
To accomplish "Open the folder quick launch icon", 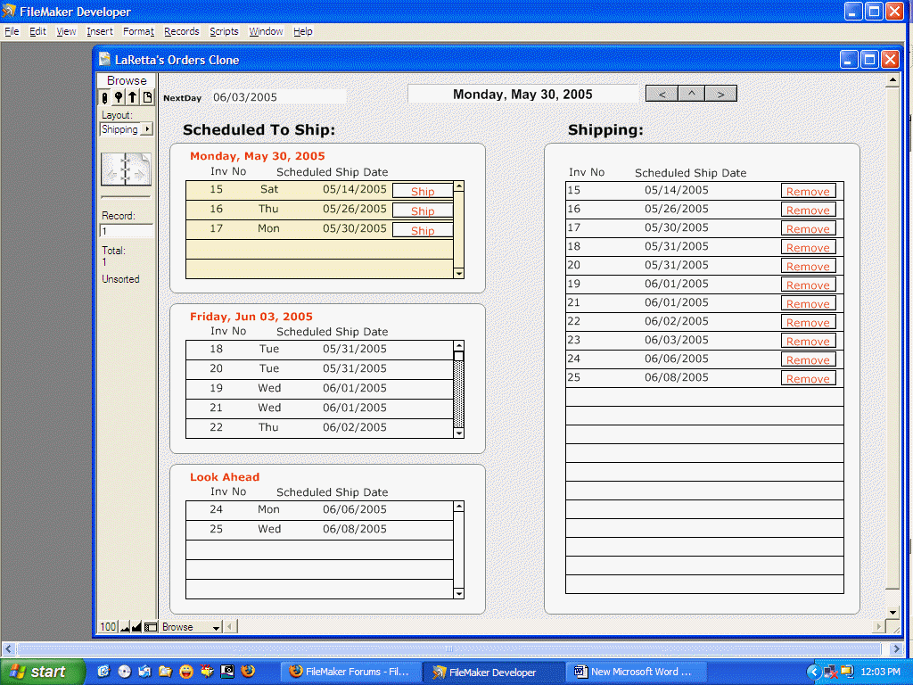I will [165, 671].
